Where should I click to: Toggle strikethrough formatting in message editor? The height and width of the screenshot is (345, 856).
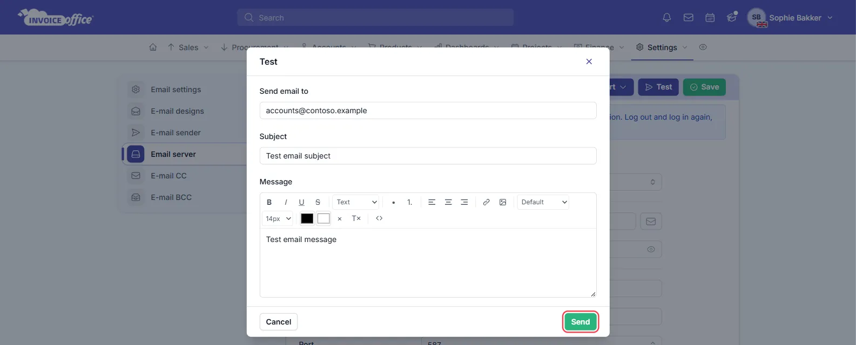click(318, 202)
